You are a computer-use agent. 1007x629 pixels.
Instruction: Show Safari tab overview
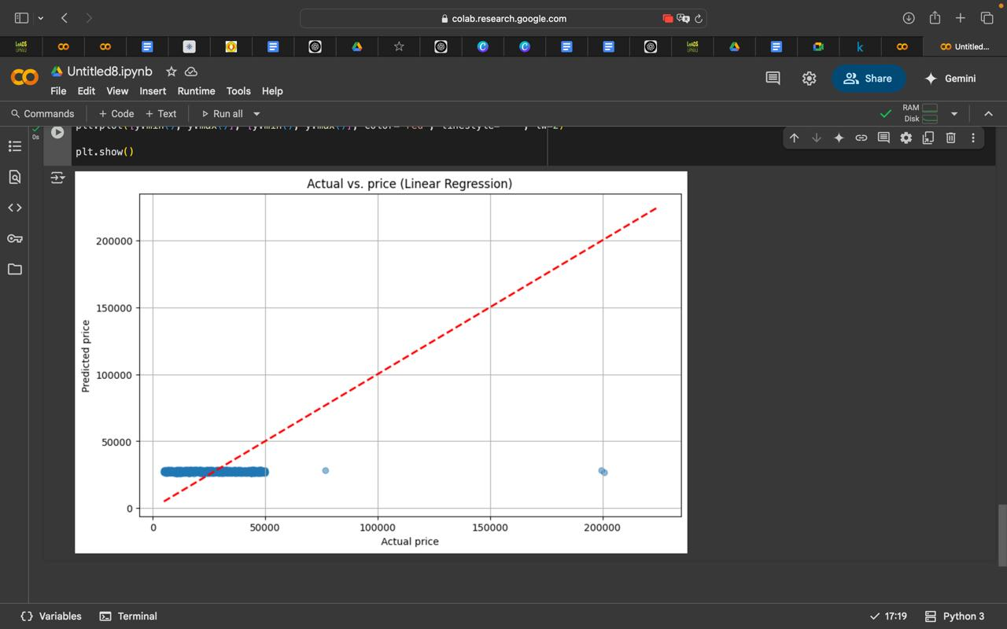[x=987, y=18]
